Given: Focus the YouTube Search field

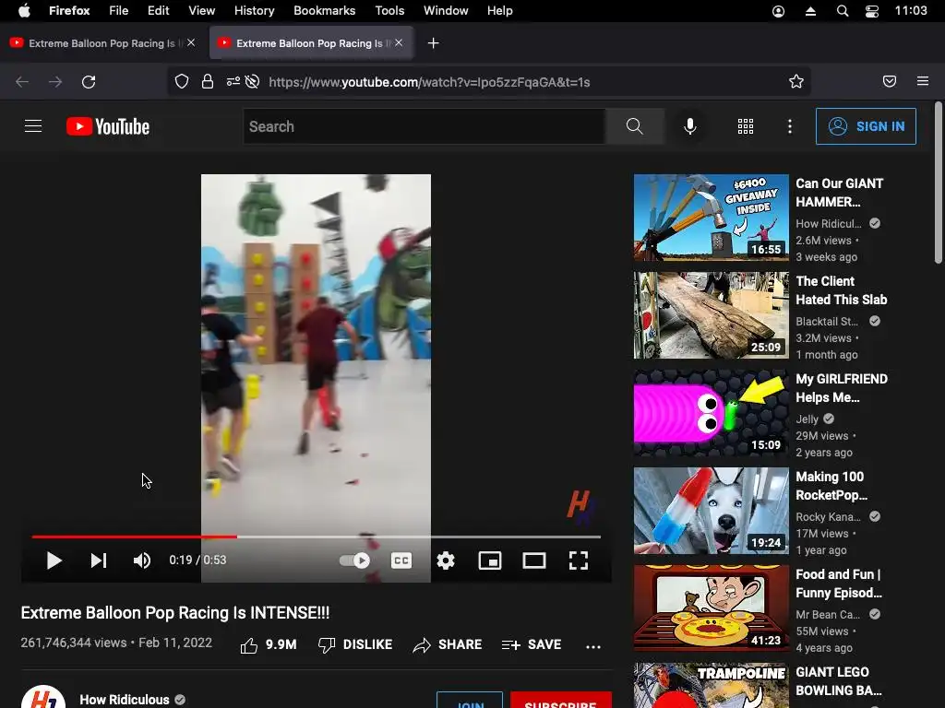Looking at the screenshot, I should point(425,126).
